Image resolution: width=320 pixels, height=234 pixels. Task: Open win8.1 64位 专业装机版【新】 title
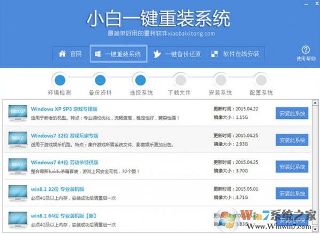(x=63, y=216)
